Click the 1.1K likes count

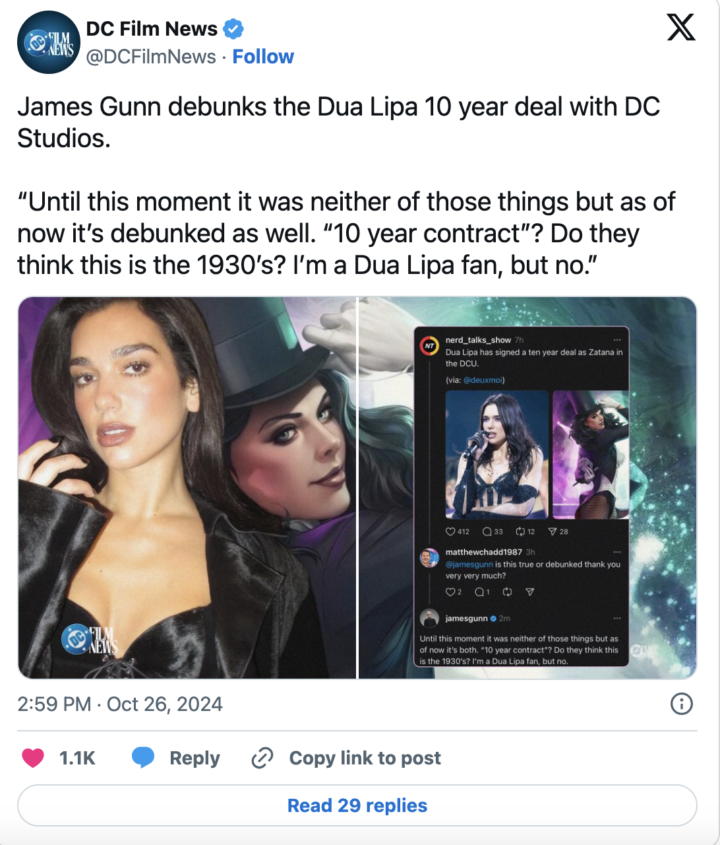(77, 758)
